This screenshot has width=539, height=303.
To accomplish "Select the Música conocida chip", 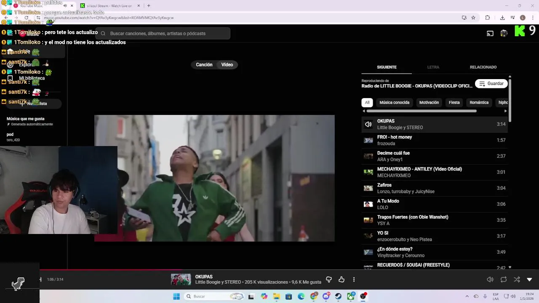I will 395,103.
